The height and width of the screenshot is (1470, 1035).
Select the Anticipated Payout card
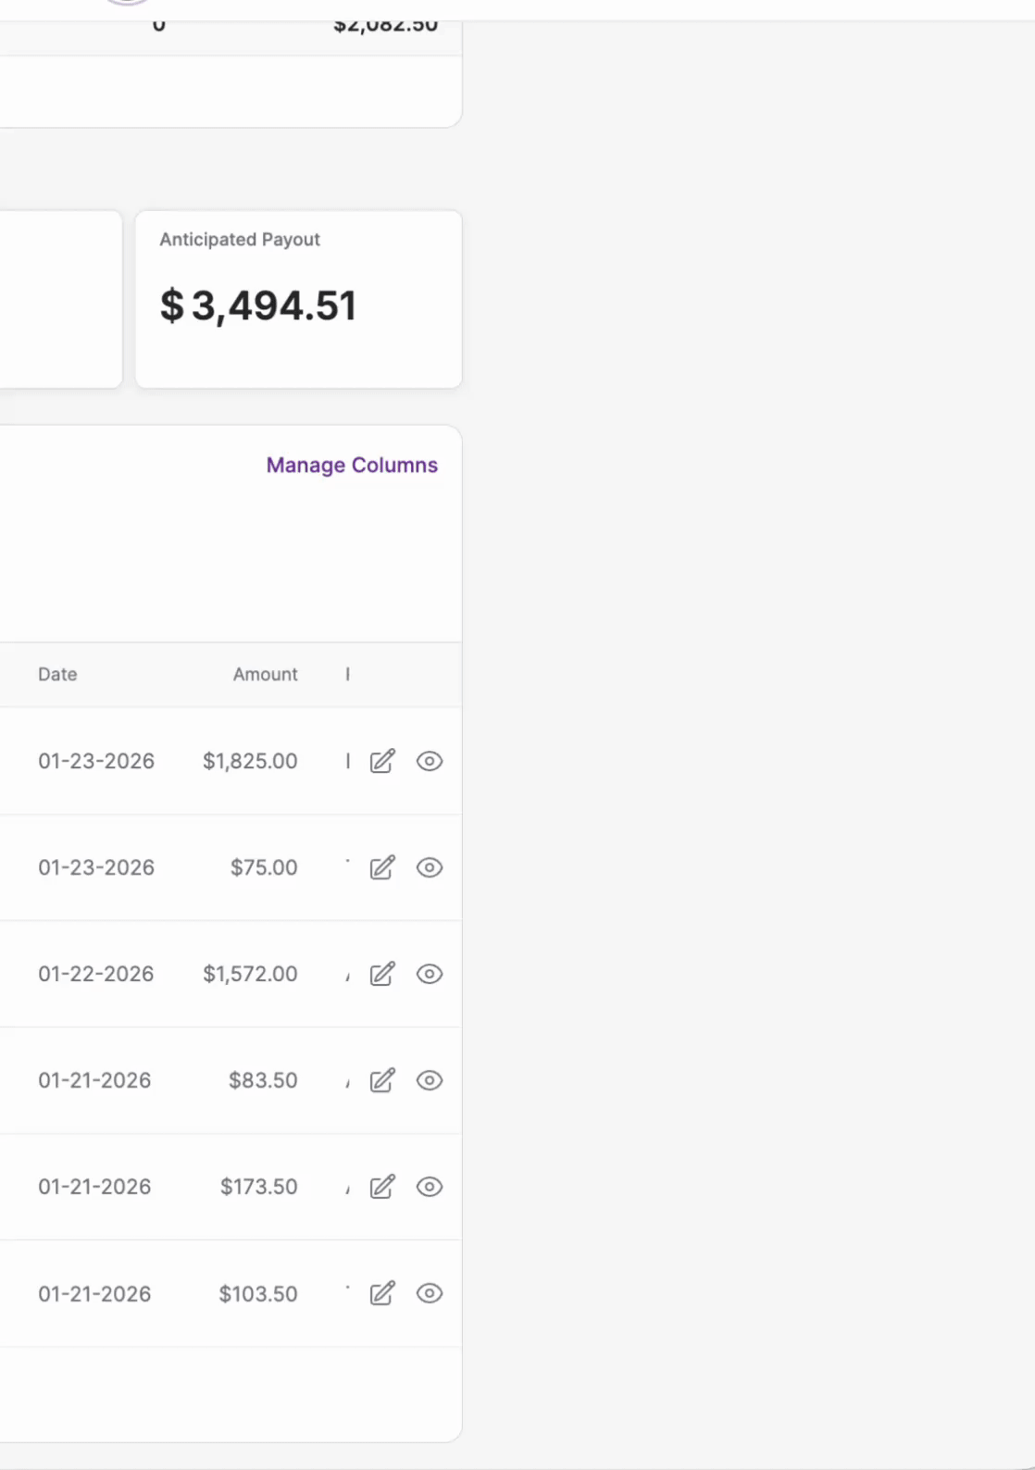[x=298, y=299]
